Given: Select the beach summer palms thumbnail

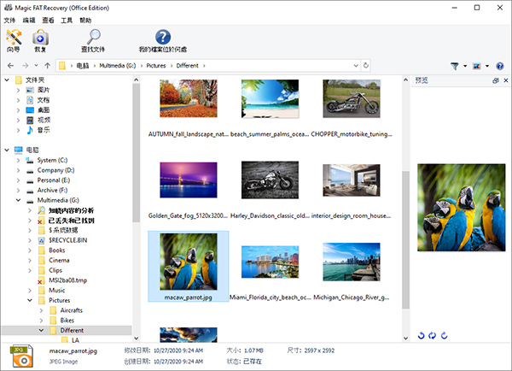Looking at the screenshot, I should pyautogui.click(x=270, y=98).
